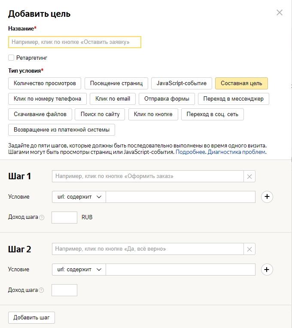Close the Add goal dialog
292x328 pixels.
[x=280, y=12]
